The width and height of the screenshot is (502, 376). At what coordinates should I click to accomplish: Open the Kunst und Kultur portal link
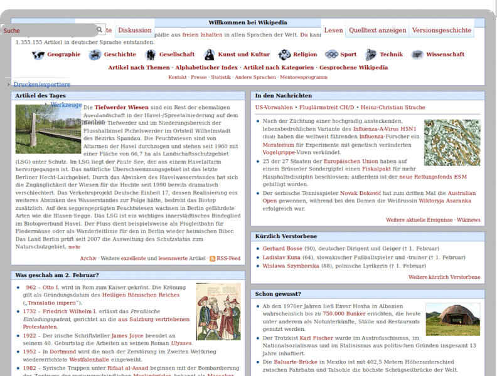point(244,55)
